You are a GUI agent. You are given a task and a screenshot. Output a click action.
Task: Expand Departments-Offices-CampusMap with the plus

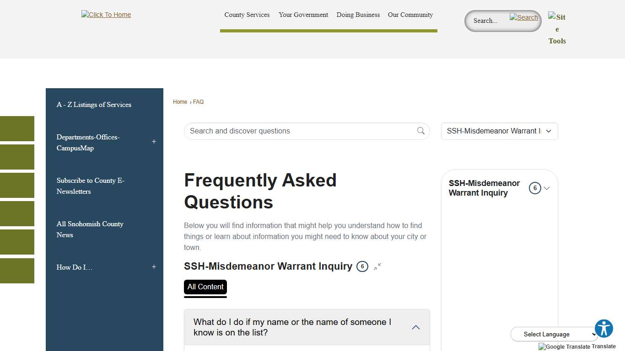coord(154,142)
